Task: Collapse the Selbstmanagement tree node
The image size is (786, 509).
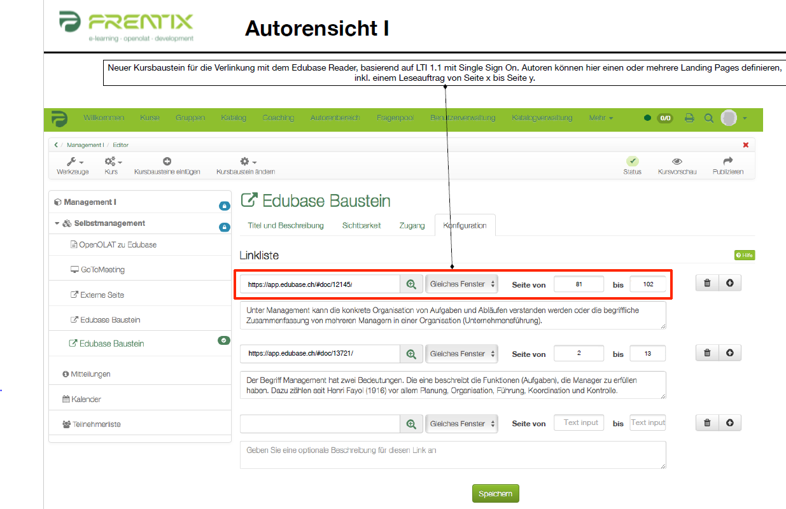Action: pos(57,223)
